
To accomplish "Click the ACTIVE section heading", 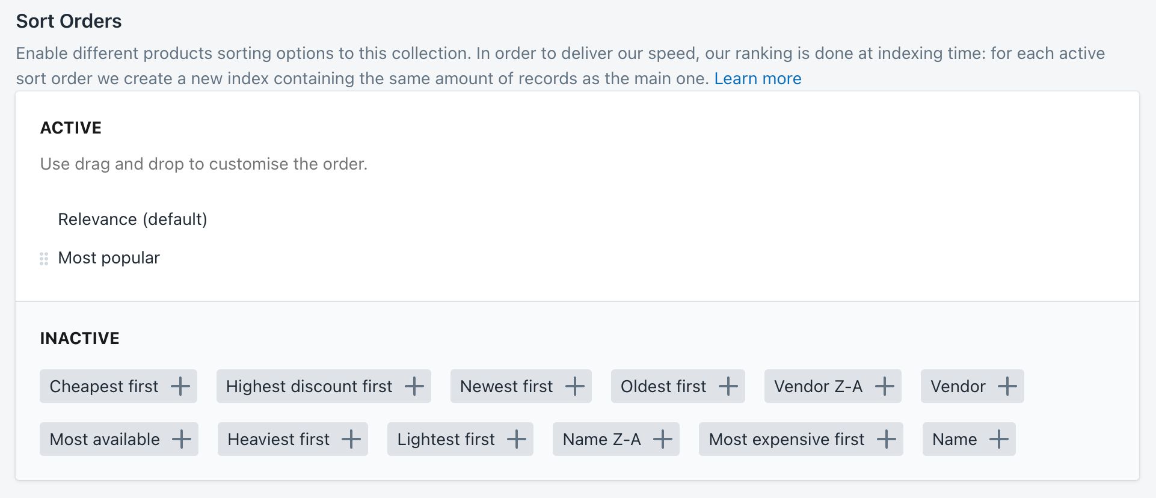I will [70, 128].
